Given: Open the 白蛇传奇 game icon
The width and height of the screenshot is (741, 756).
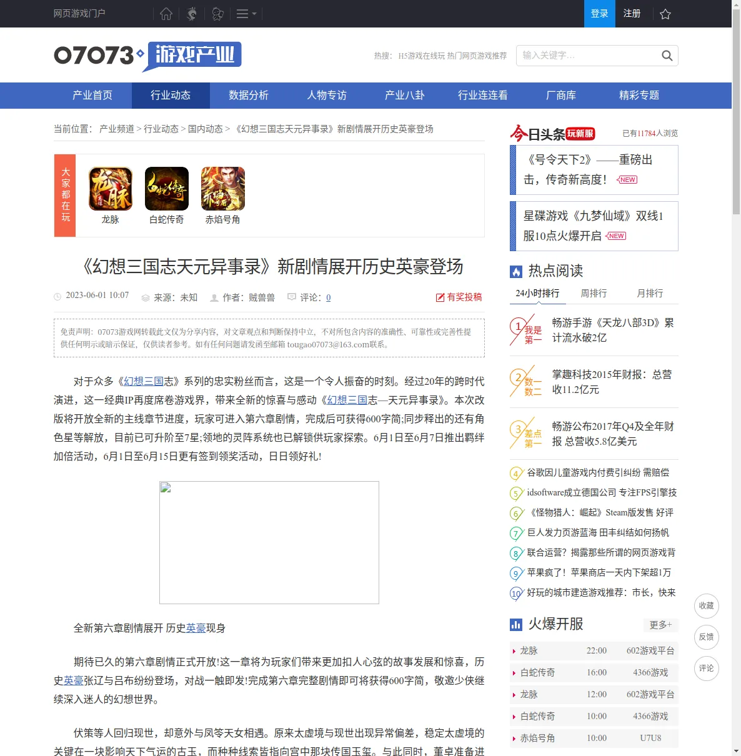Looking at the screenshot, I should [167, 189].
